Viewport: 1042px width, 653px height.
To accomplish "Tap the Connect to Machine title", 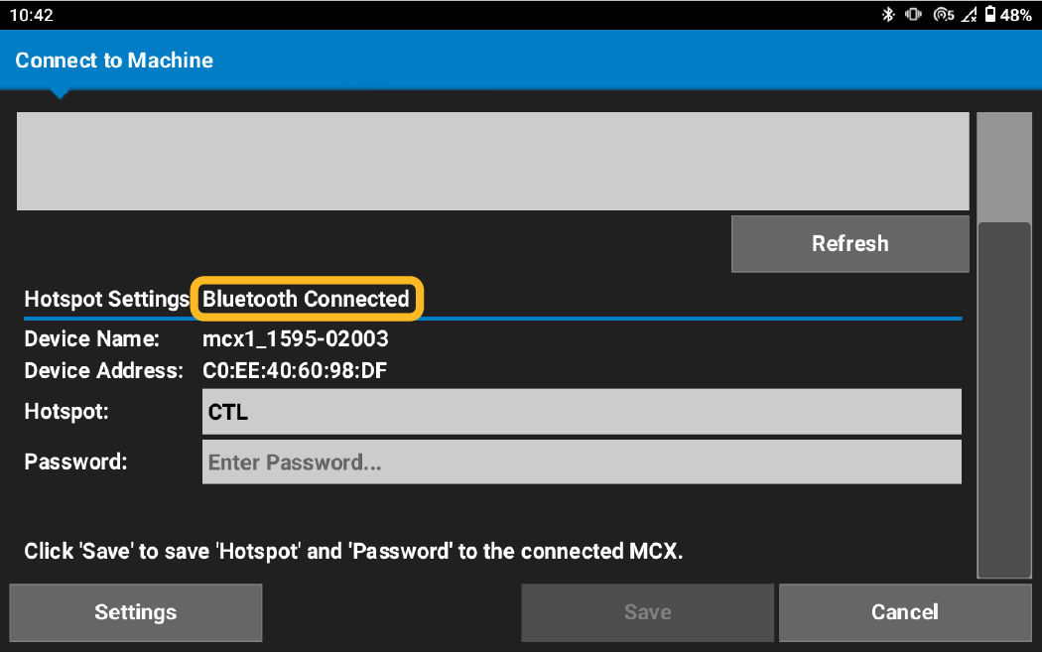I will 114,61.
